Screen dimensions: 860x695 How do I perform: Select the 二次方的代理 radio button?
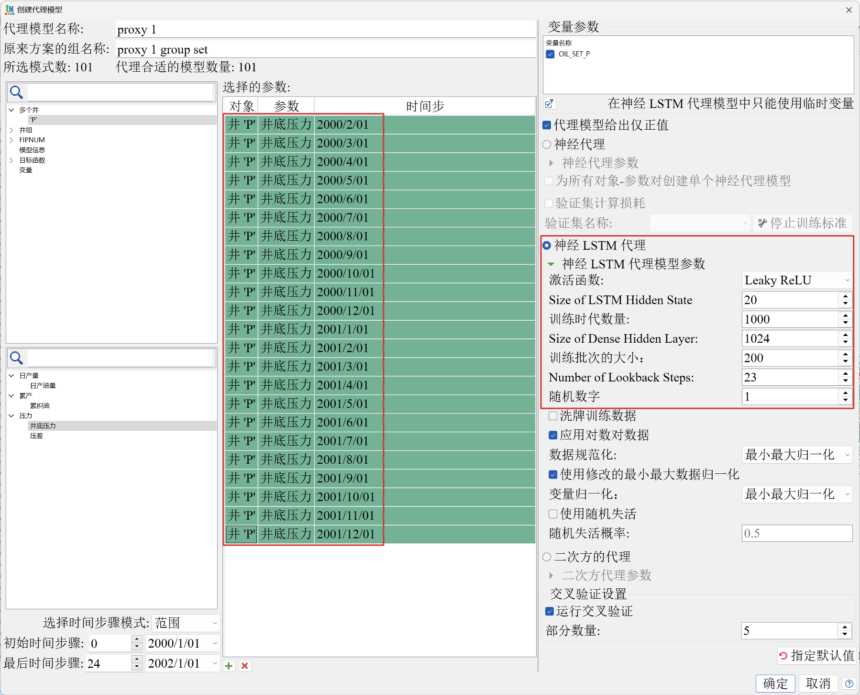click(547, 557)
